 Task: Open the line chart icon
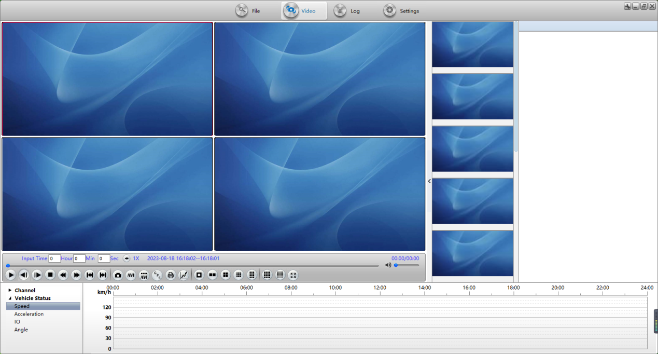tap(184, 275)
